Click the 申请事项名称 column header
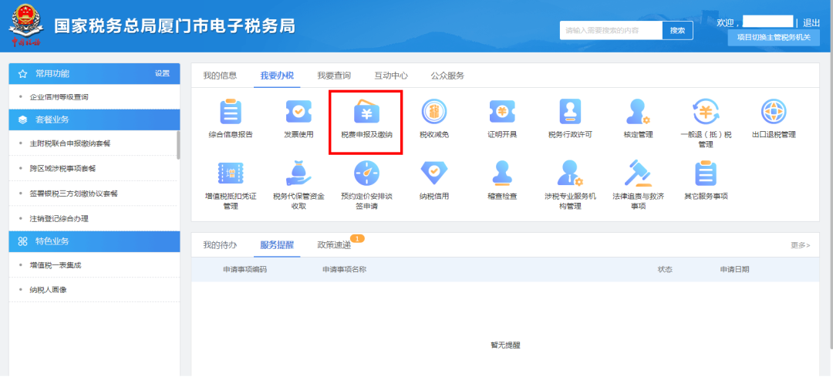The width and height of the screenshot is (833, 377). click(x=344, y=269)
